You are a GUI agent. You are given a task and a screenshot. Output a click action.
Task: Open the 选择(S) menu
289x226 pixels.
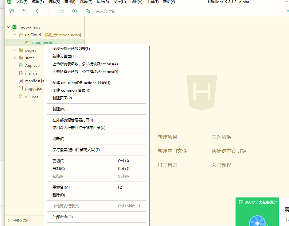pyautogui.click(x=54, y=2)
